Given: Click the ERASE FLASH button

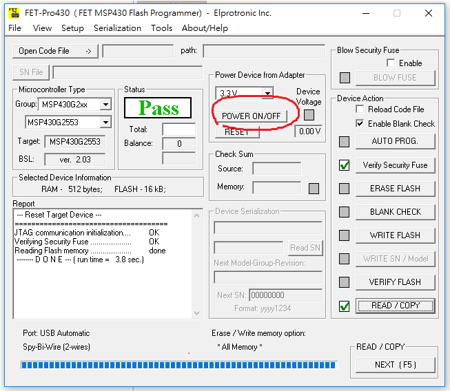Looking at the screenshot, I should 395,189.
